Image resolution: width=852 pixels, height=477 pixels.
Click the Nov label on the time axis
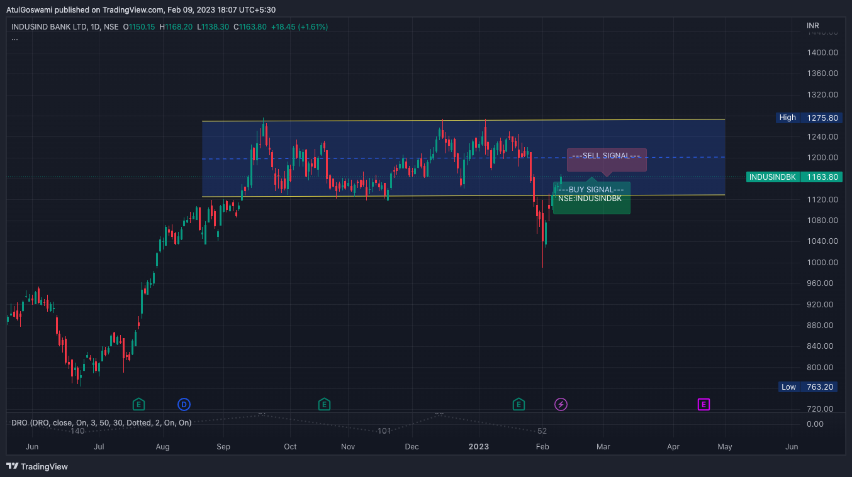[x=348, y=447]
